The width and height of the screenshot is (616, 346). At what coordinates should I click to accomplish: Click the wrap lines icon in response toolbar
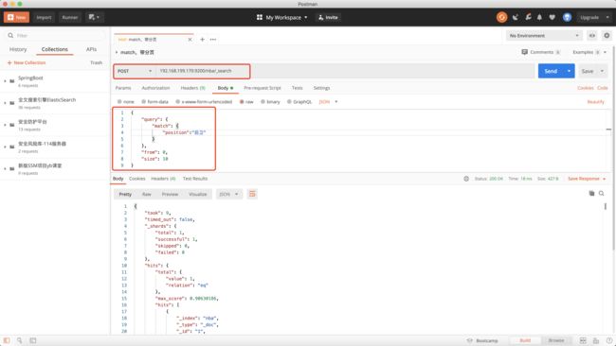tap(252, 194)
